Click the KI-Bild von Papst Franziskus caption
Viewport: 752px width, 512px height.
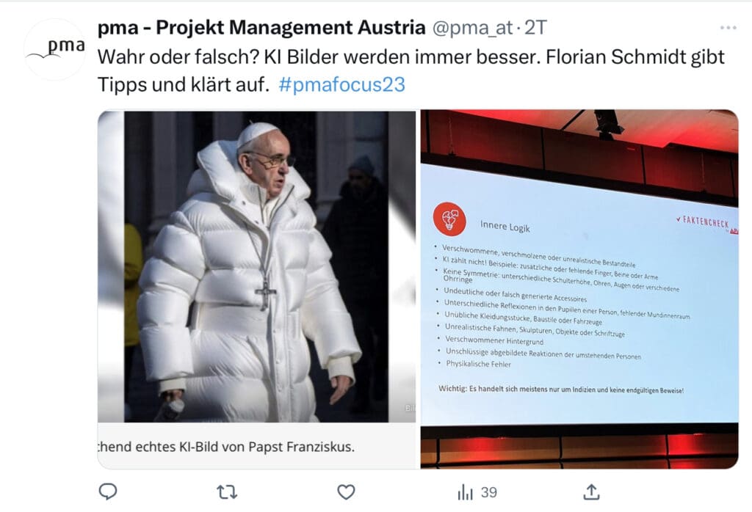point(226,447)
